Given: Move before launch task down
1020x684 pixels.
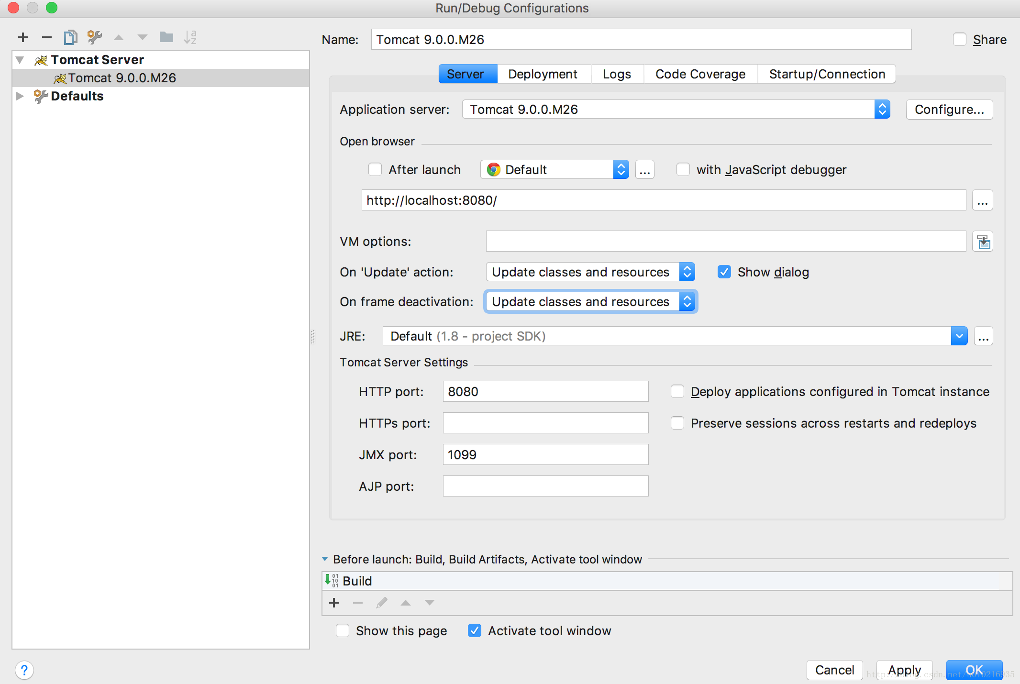Looking at the screenshot, I should pos(430,603).
